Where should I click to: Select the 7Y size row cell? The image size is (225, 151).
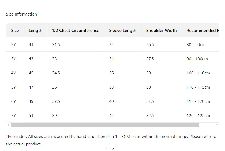pyautogui.click(x=14, y=116)
